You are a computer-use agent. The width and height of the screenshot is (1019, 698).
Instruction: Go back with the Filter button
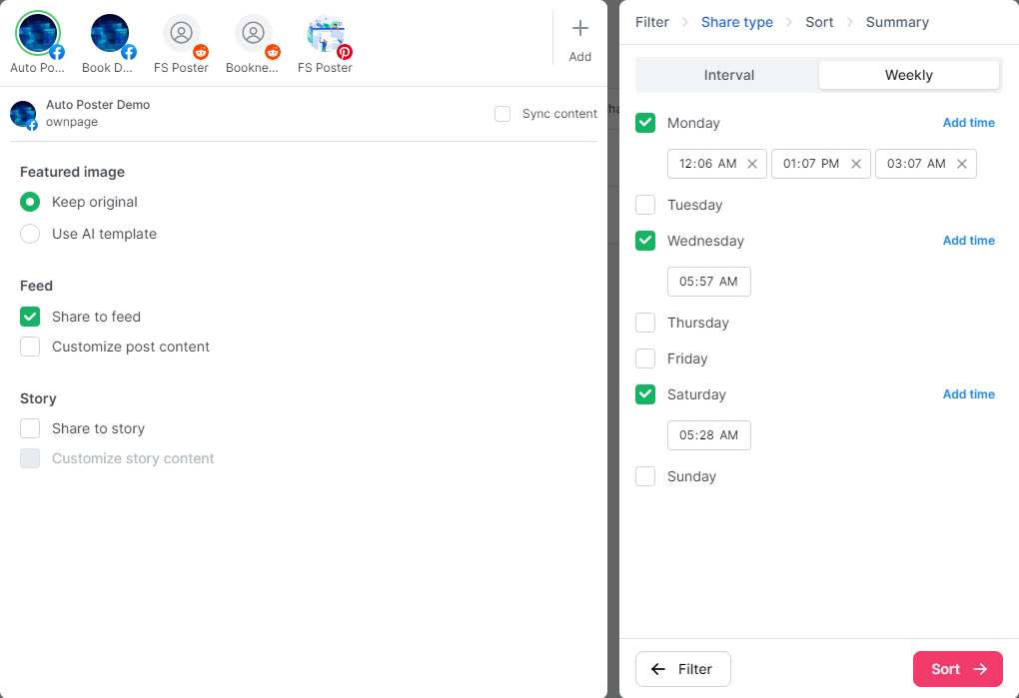(683, 669)
